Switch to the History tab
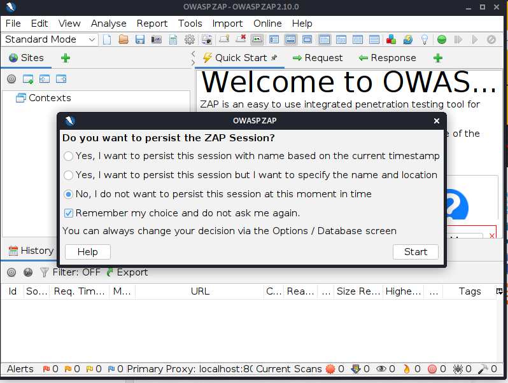 coord(31,250)
